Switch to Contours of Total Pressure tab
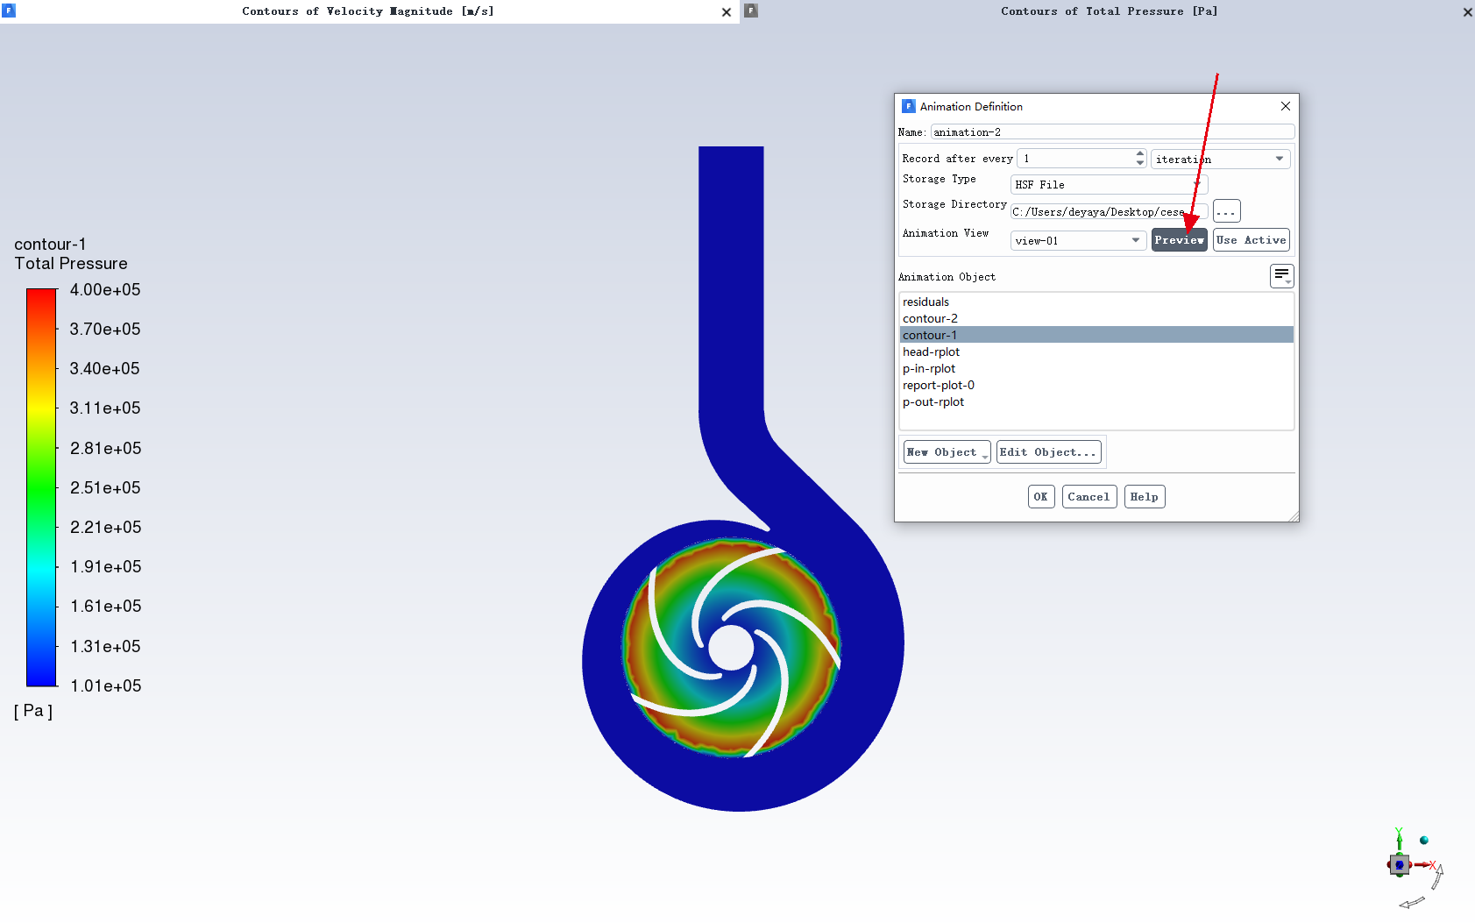 coord(1109,11)
